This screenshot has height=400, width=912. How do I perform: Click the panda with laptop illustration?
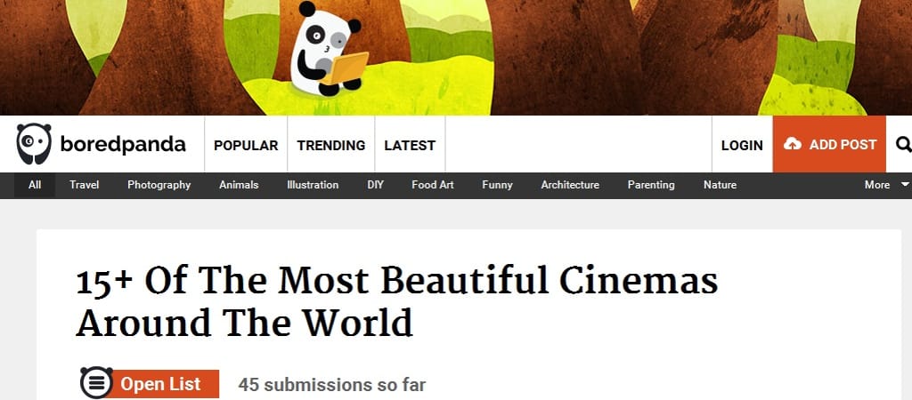[x=328, y=50]
